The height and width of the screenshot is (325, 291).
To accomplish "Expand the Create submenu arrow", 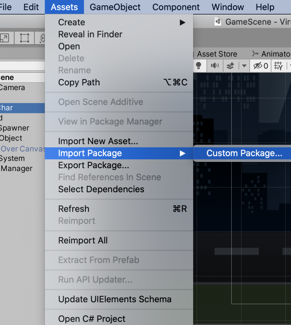I will 182,23.
